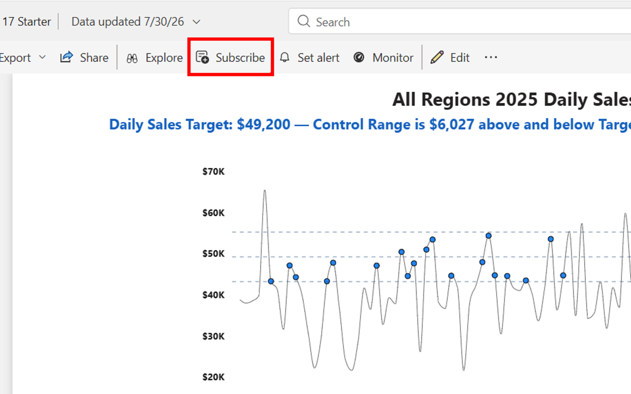Click the Share arrow icon

(x=66, y=57)
